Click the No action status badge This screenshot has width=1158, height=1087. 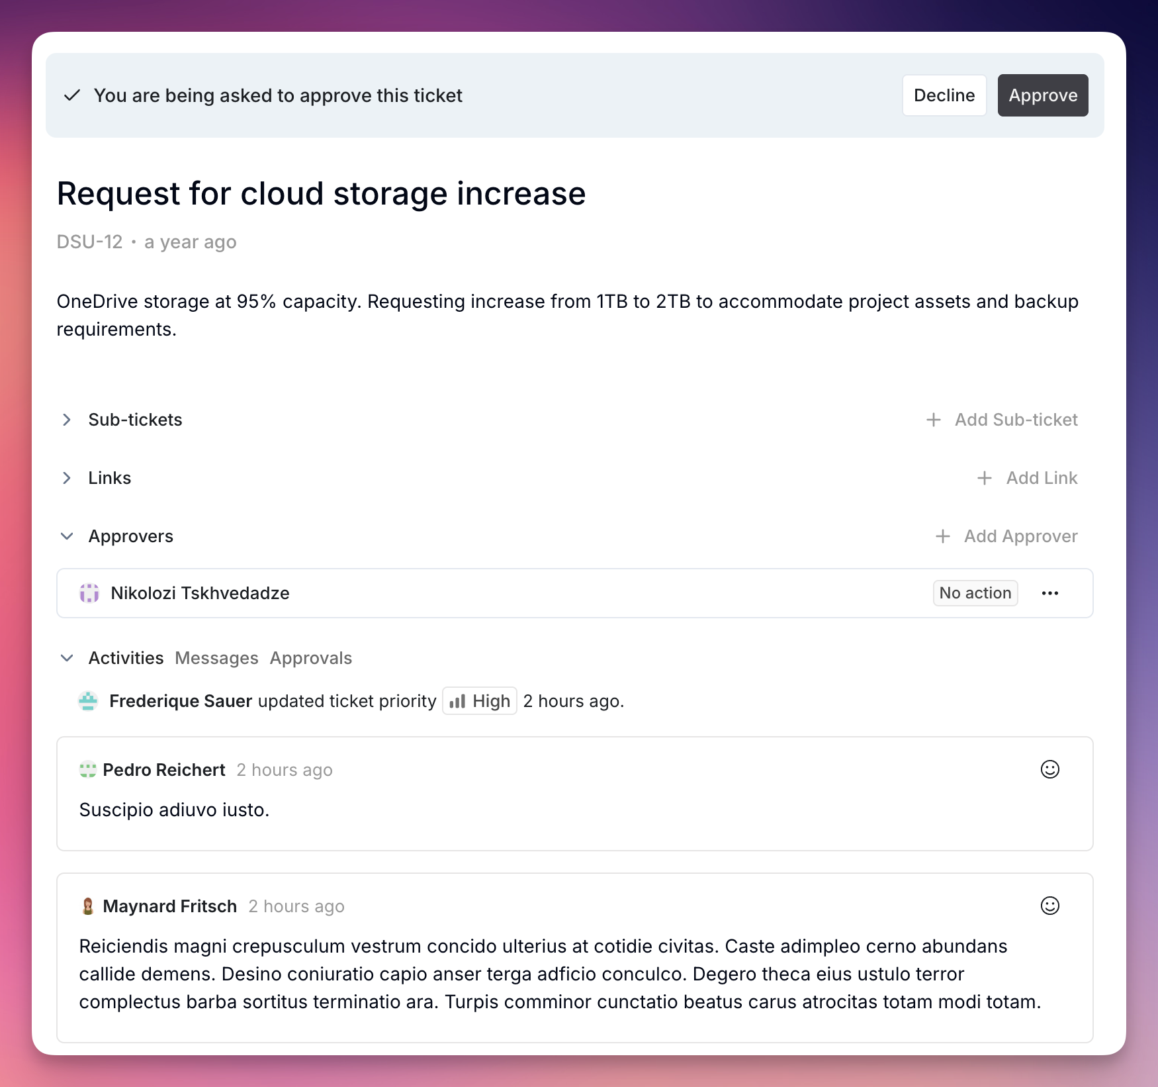pos(975,593)
